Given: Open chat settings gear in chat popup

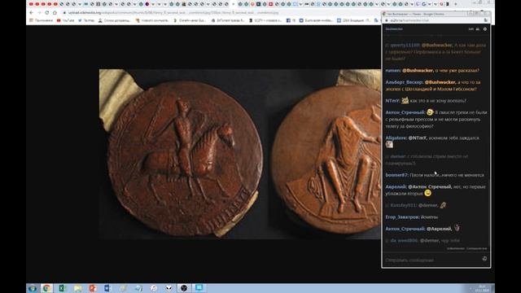Looking at the screenshot, I should click(485, 29).
